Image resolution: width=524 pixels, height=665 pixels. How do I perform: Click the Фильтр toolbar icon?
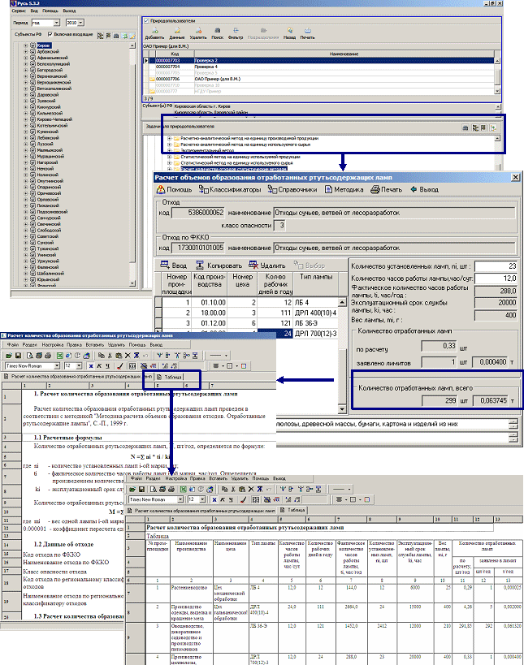click(x=236, y=33)
